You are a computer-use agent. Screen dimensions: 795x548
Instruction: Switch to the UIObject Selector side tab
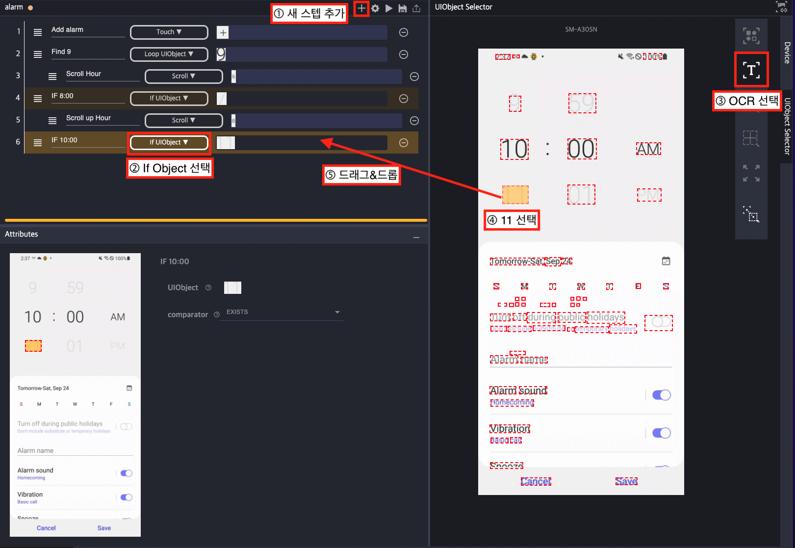pyautogui.click(x=787, y=126)
